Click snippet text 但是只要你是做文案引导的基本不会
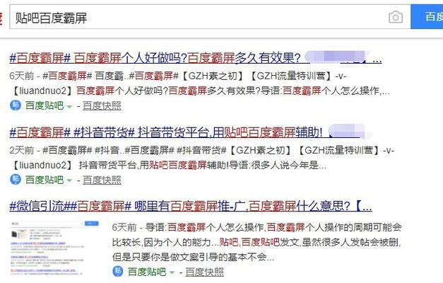The width and height of the screenshot is (443, 283). [193, 257]
